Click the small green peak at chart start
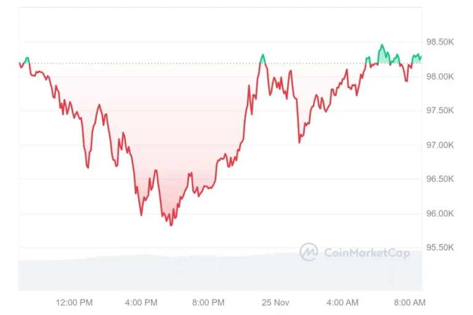 (26, 58)
